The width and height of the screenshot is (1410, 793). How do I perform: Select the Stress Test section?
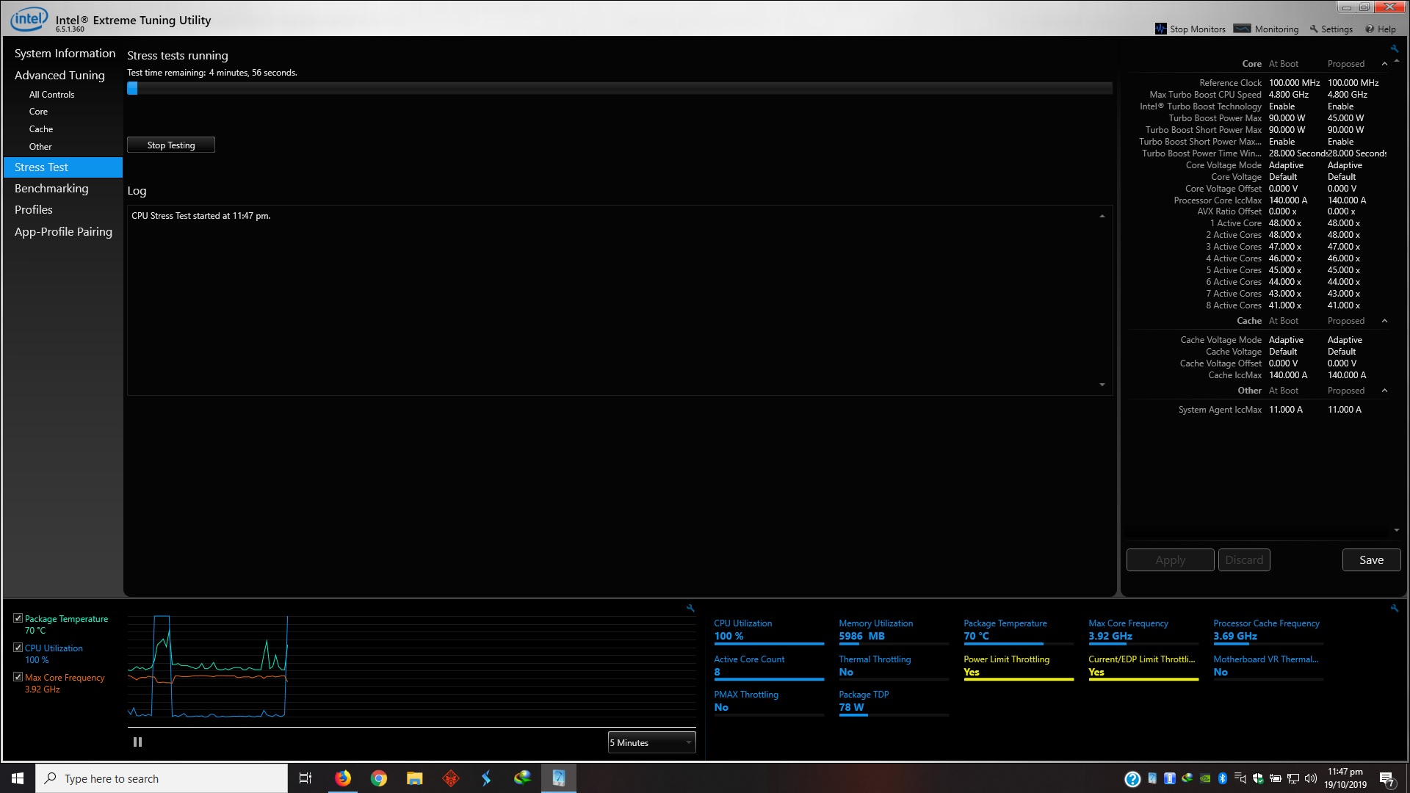[63, 167]
